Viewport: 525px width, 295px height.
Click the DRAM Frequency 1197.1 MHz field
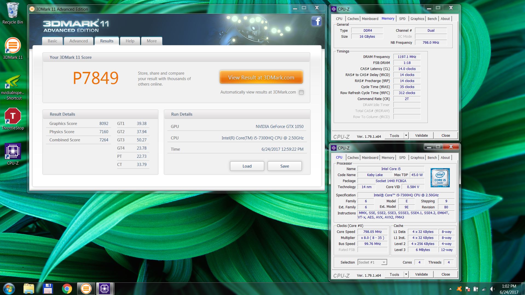point(407,57)
